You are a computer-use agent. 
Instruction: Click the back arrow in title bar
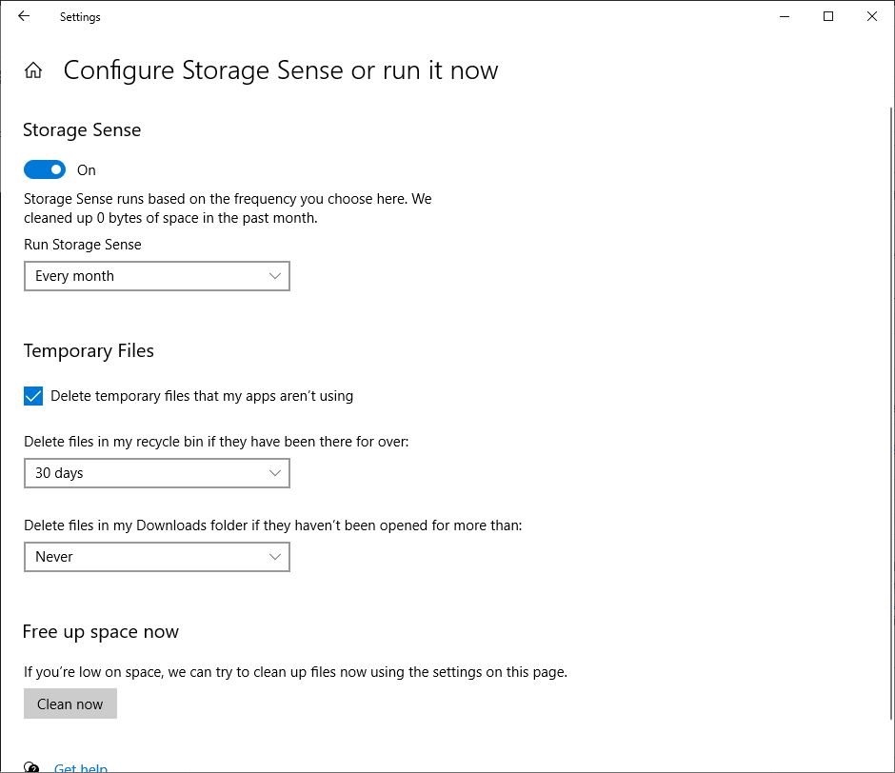(x=24, y=16)
